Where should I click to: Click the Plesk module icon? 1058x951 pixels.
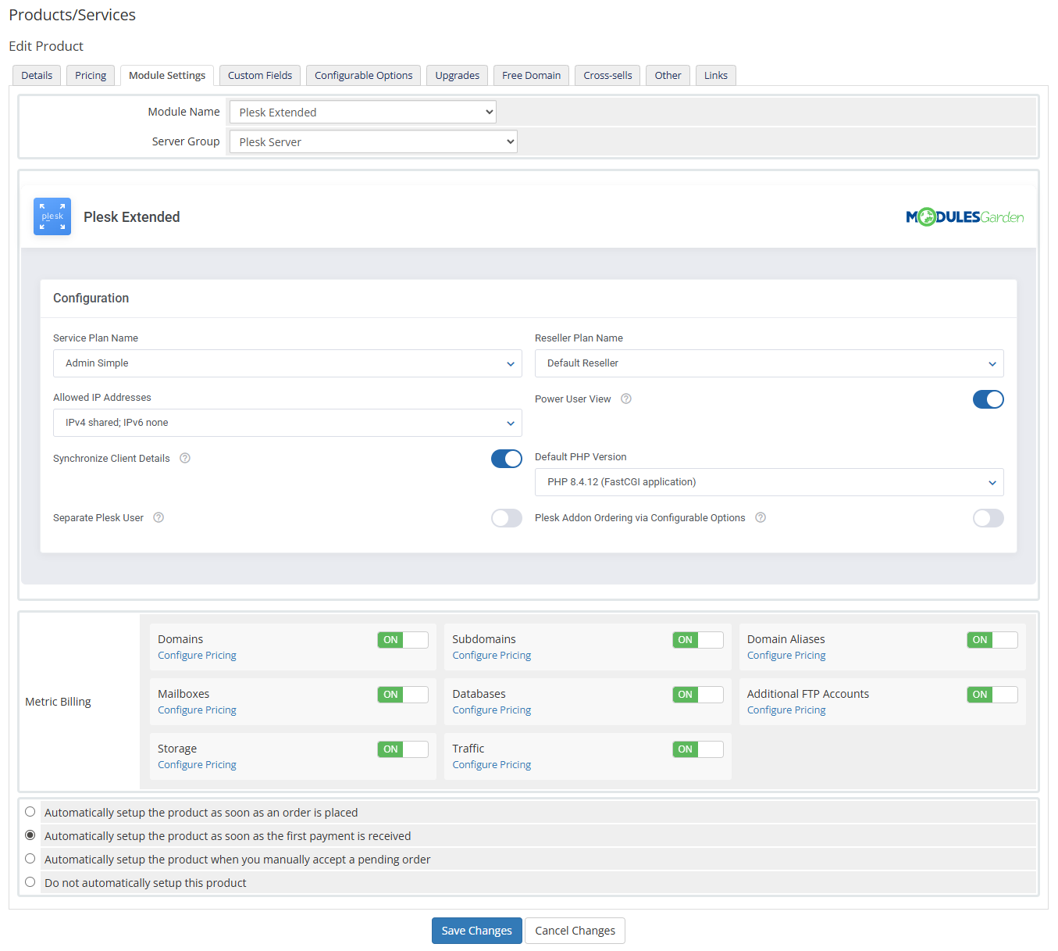52,216
